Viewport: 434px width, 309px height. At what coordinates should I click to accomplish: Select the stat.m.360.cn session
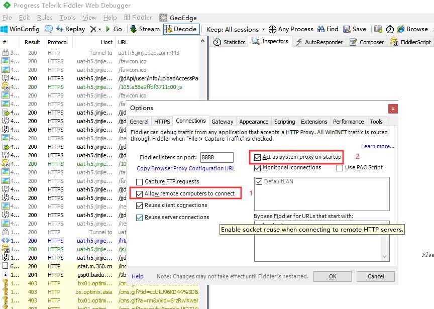tap(64, 266)
